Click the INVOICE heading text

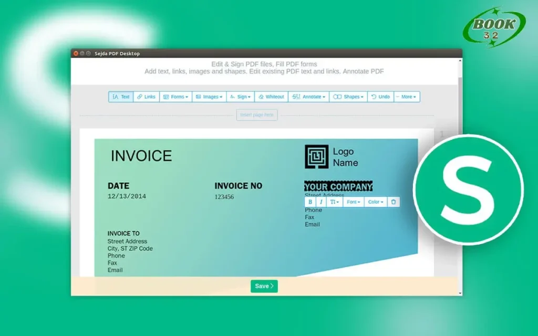click(x=141, y=156)
